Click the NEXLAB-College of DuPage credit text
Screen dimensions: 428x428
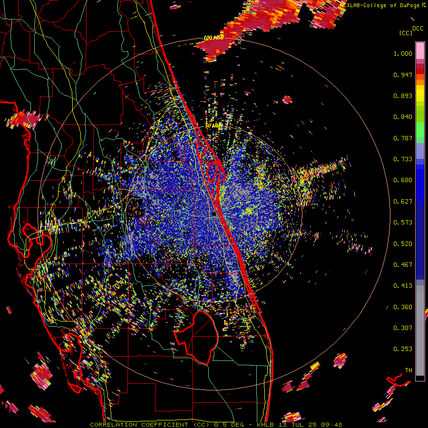pyautogui.click(x=379, y=5)
